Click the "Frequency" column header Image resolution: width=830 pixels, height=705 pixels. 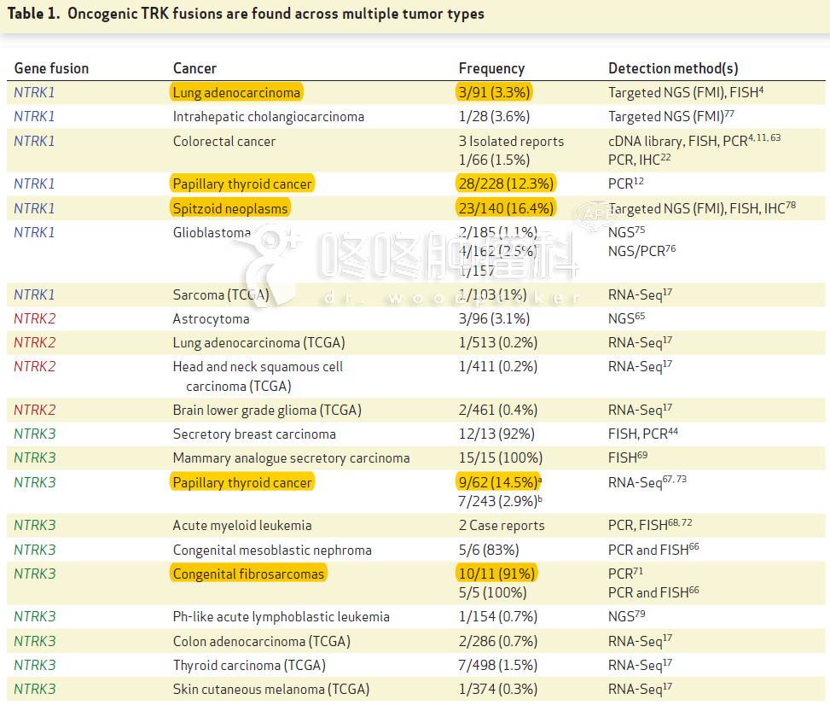491,68
